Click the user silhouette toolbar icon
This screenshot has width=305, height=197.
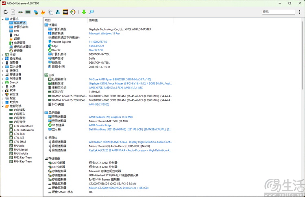pyautogui.click(x=58, y=12)
